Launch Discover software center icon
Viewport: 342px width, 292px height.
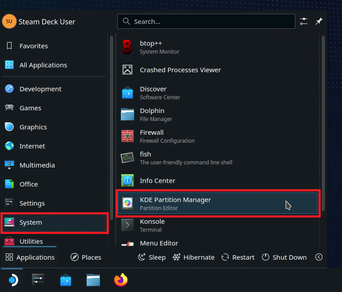(x=127, y=93)
